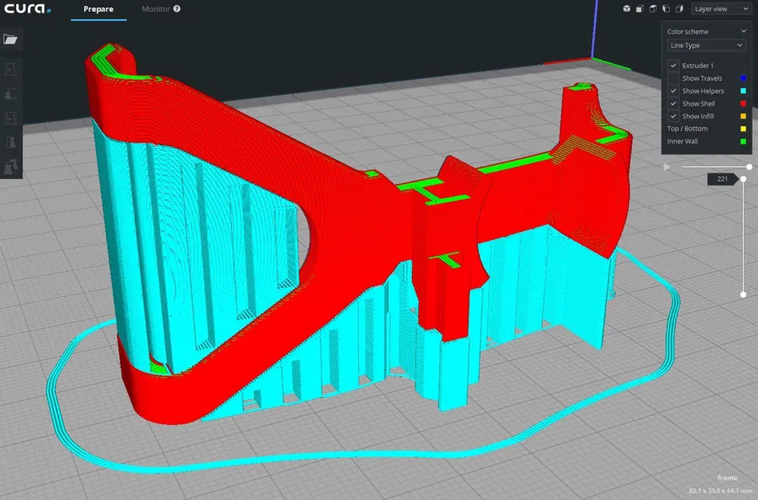This screenshot has width=758, height=500.
Task: Click the model dimensions text 82.1 x 35.0
Action: 720,491
